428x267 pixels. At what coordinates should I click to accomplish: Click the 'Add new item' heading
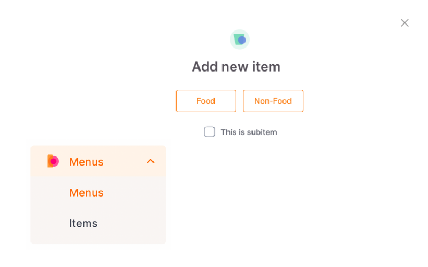click(236, 67)
